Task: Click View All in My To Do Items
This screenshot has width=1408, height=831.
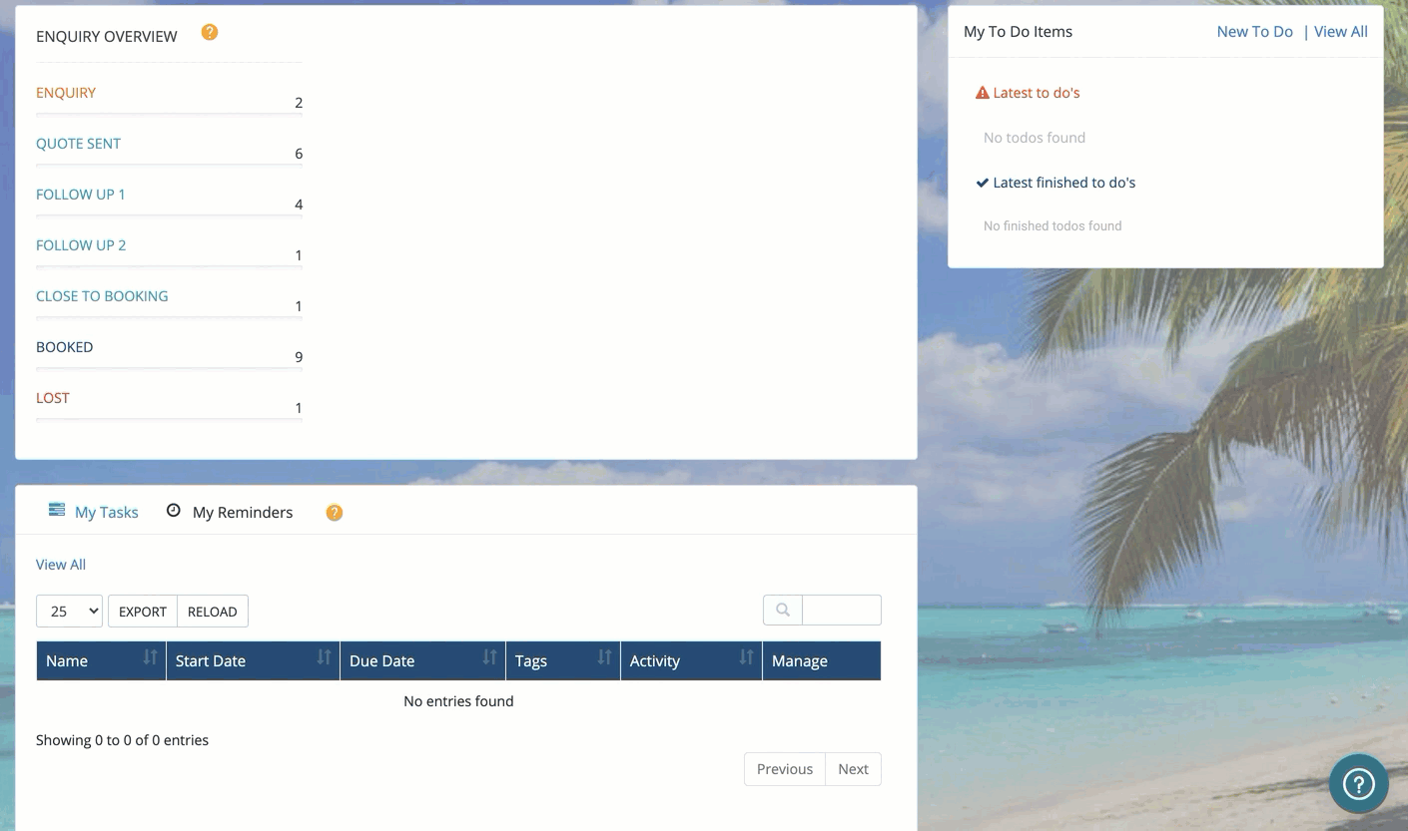Action: [1340, 32]
